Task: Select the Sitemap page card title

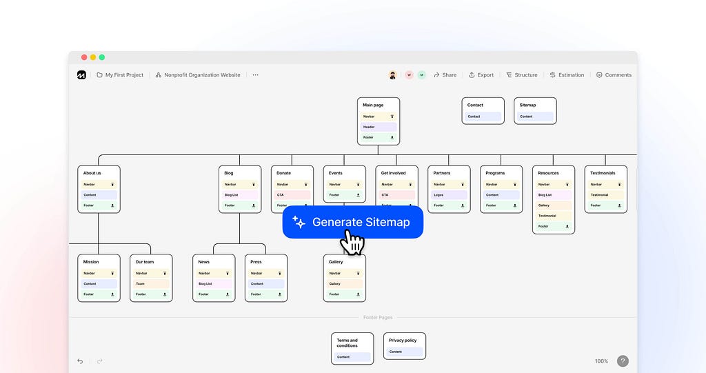Action: click(527, 105)
